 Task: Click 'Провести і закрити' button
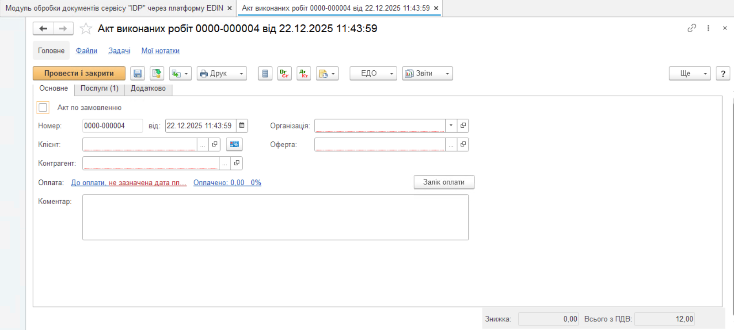[x=79, y=73]
